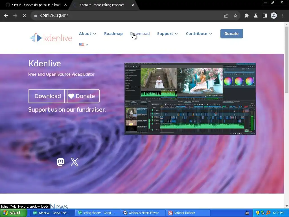Viewport: 289px width, 217px height.
Task: Click the padlock site info icon
Action: pos(35,16)
